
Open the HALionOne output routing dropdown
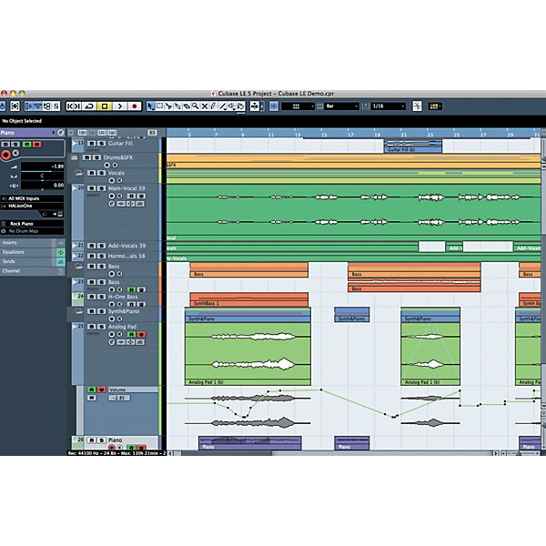pos(33,206)
